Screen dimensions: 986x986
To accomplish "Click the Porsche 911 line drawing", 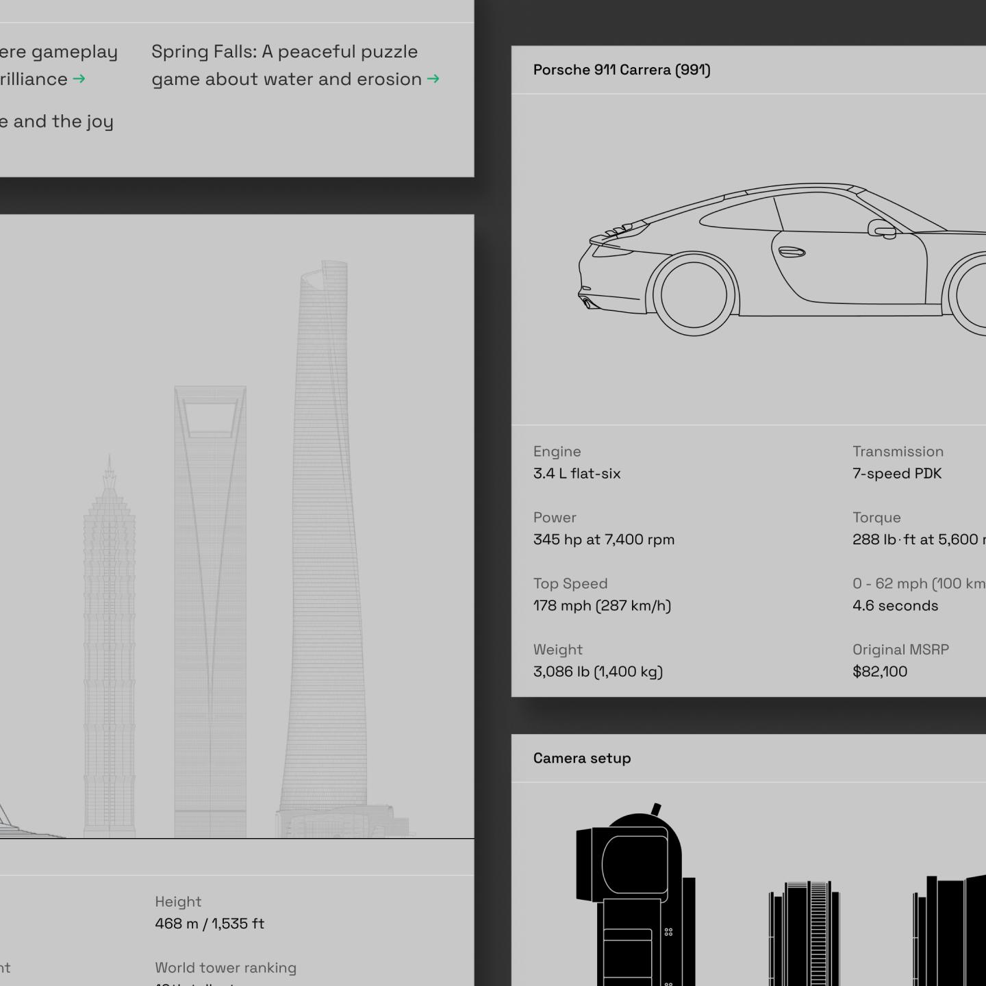I will pyautogui.click(x=781, y=259).
